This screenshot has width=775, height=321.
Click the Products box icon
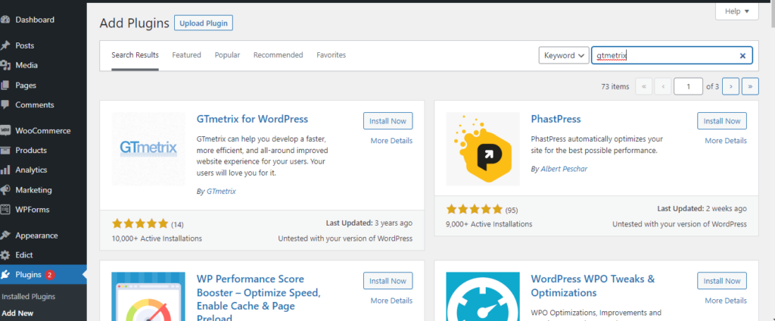click(x=5, y=151)
